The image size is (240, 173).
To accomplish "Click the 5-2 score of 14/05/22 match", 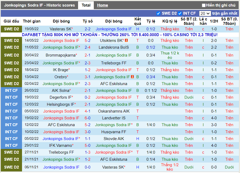I will pyautogui.click(x=88, y=41).
